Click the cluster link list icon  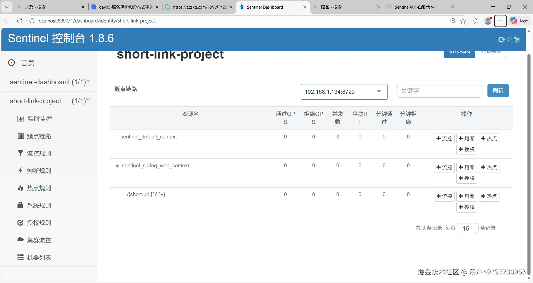click(x=21, y=136)
